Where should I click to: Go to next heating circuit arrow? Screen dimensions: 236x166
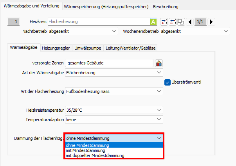click(x=211, y=22)
